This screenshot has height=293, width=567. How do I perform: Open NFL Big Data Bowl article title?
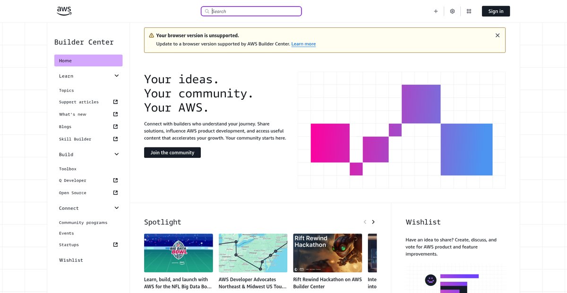click(178, 283)
